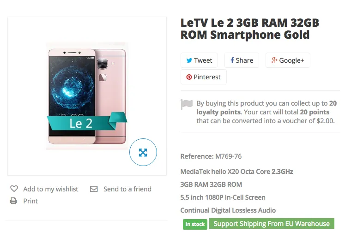Click the LeTV Le 2 product title
351x232 pixels.
249,29
